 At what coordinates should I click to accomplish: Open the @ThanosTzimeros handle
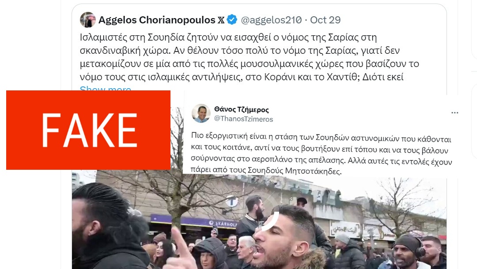point(244,119)
